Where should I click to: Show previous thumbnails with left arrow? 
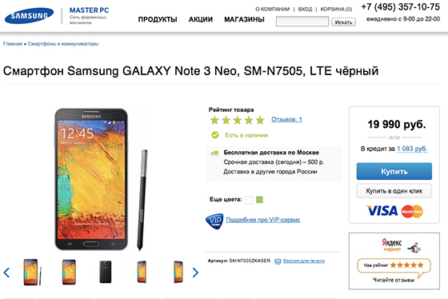coord(7,273)
